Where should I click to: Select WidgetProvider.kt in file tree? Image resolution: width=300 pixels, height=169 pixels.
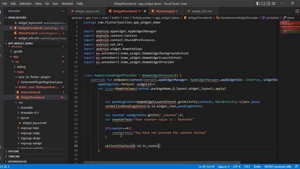[36, 97]
